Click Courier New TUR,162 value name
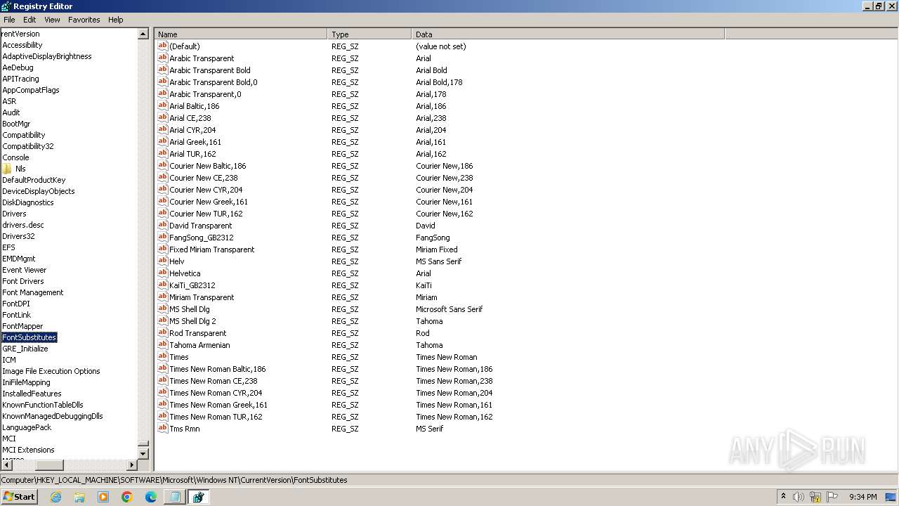This screenshot has height=506, width=899. pos(206,214)
